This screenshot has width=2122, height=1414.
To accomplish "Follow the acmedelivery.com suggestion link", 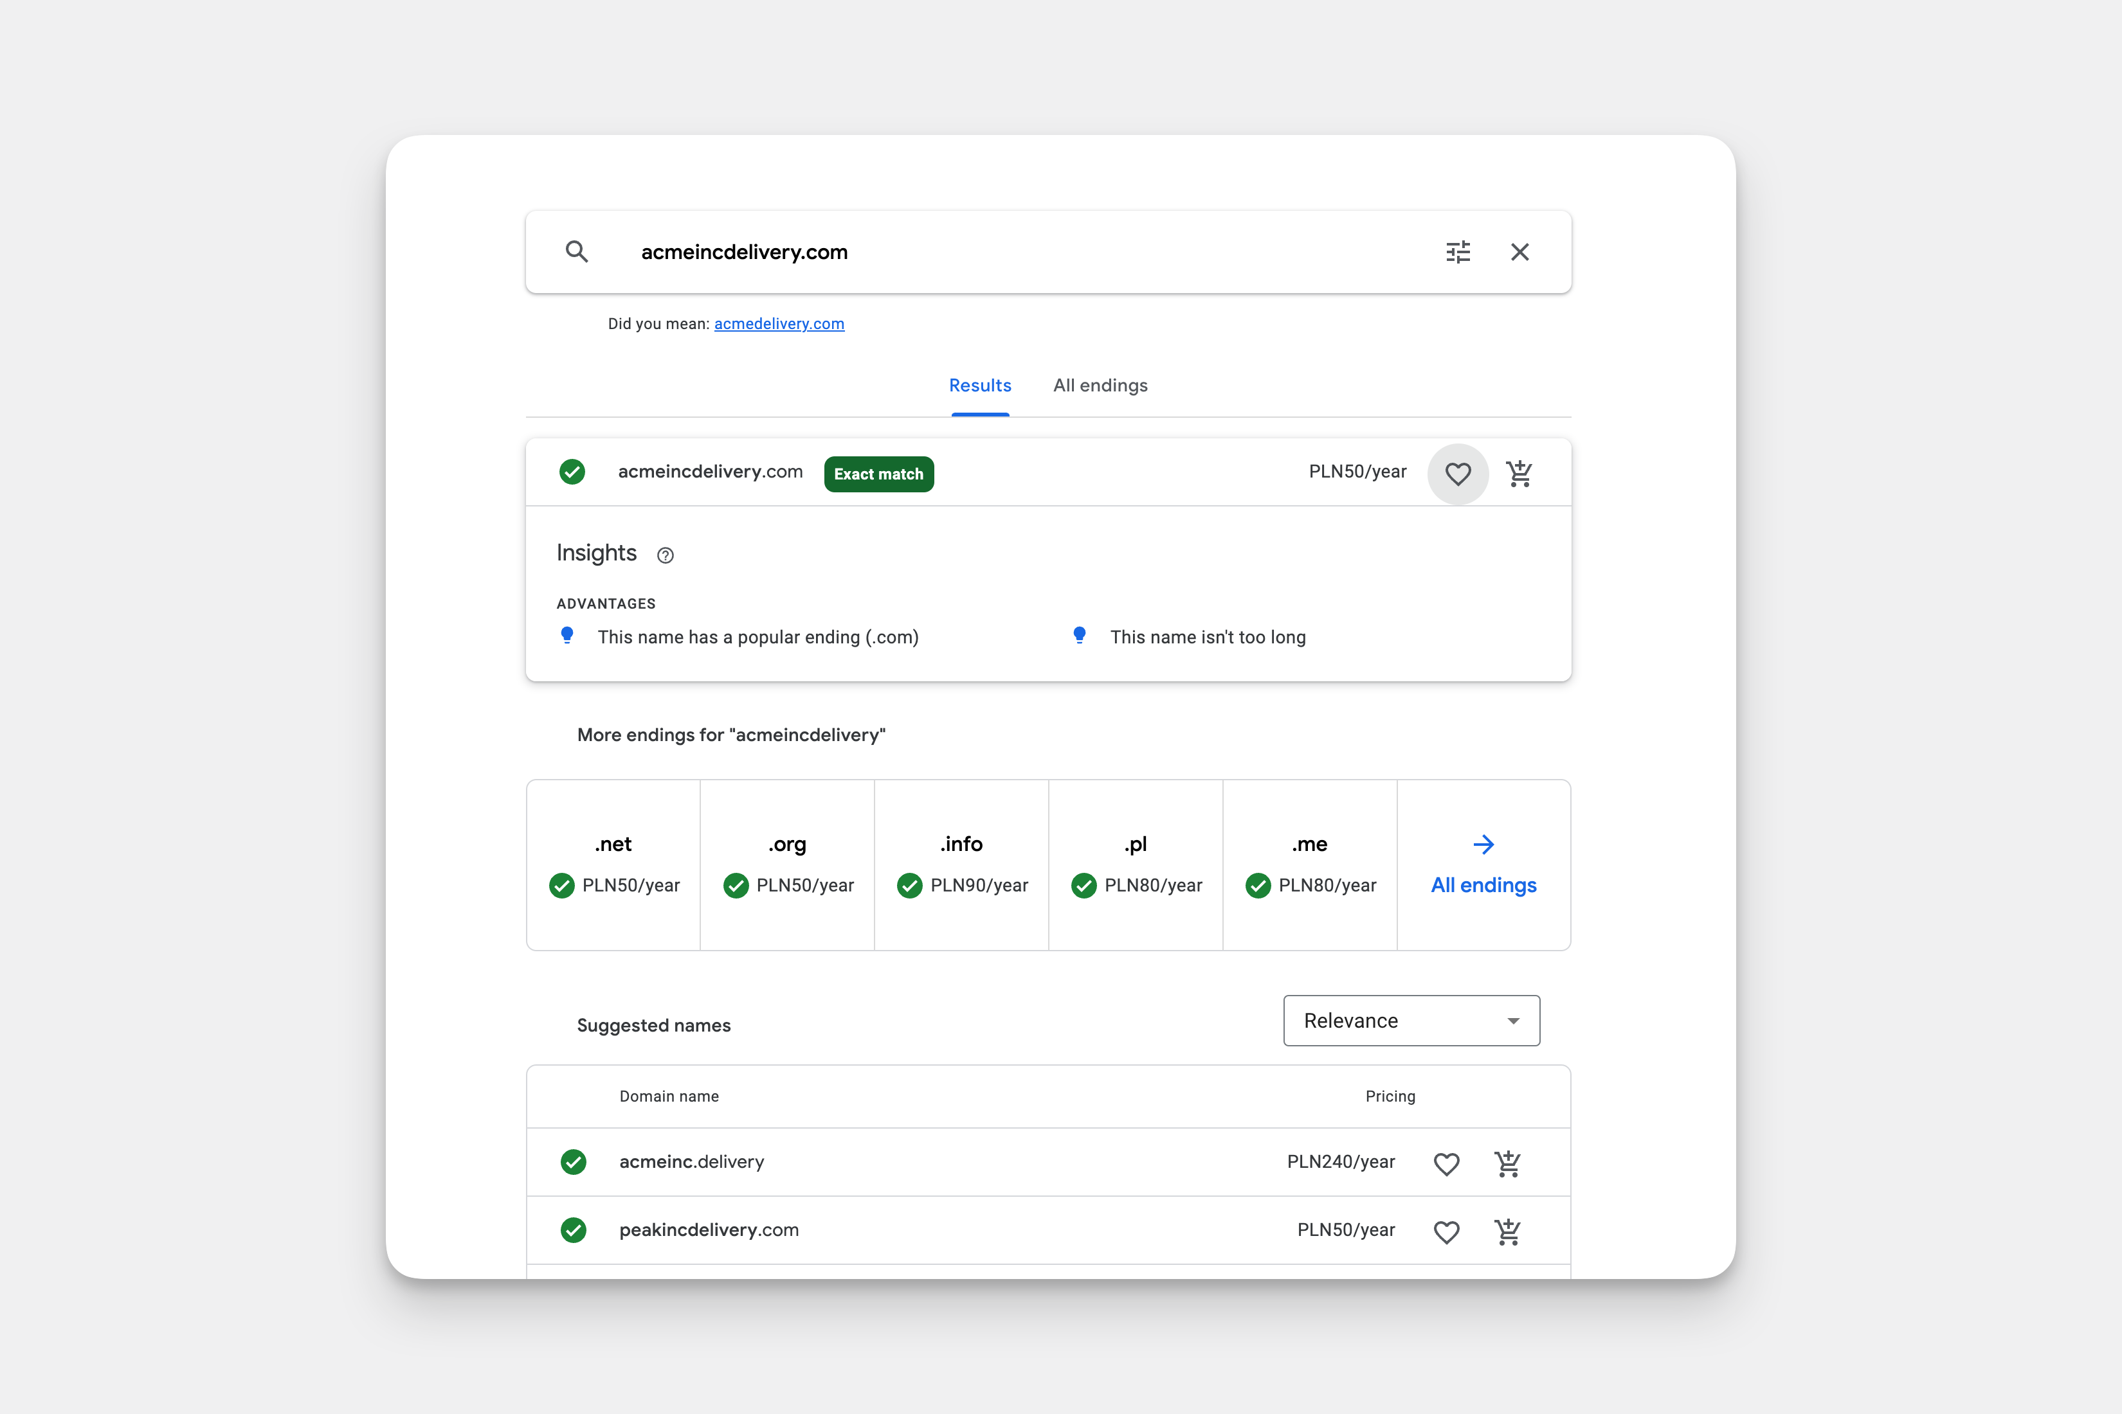I will (x=779, y=324).
